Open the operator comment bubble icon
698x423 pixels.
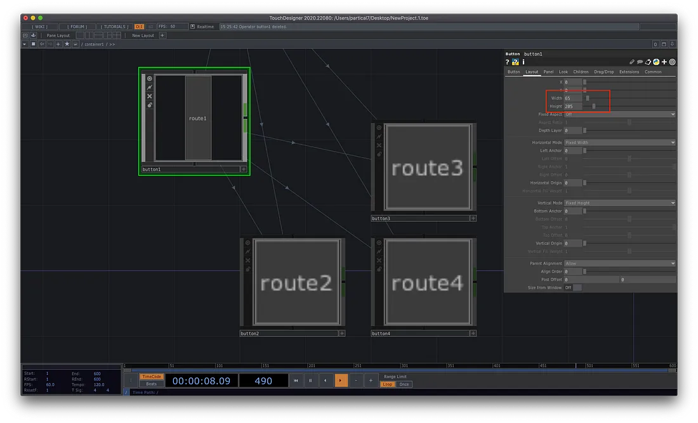tap(640, 62)
